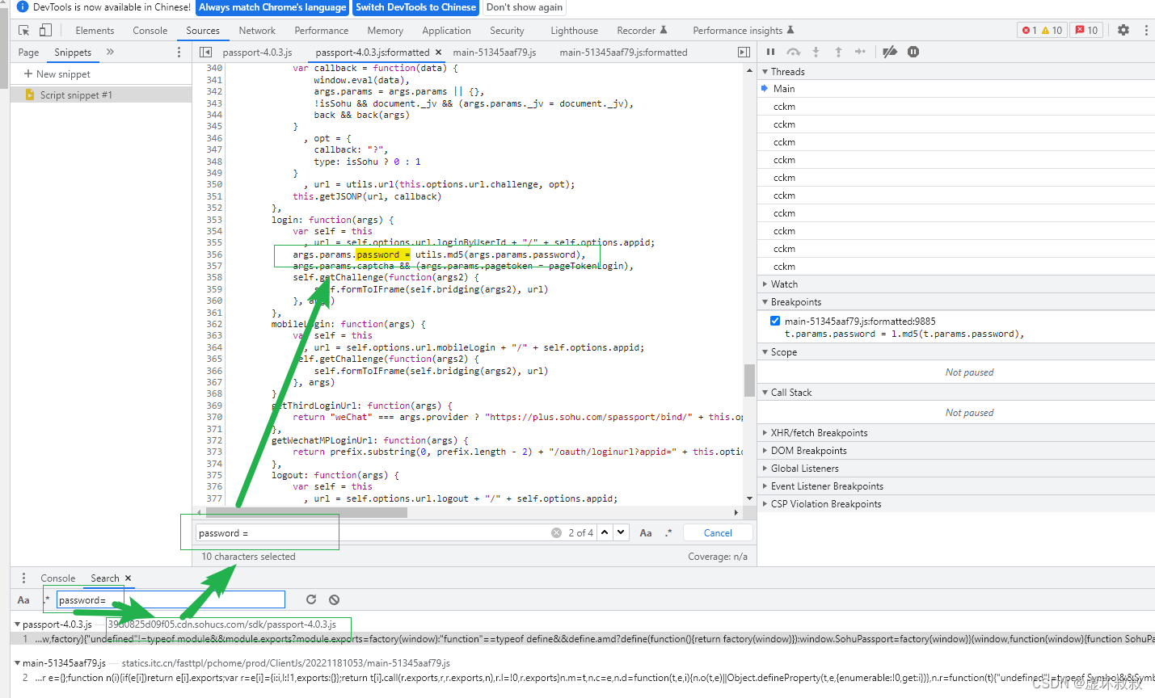Screen dimensions: 1155x698
Task: Cancel the find-in-file bar
Action: click(718, 532)
